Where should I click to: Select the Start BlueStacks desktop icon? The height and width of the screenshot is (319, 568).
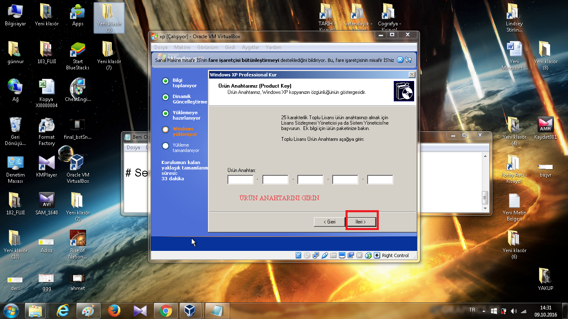click(78, 56)
